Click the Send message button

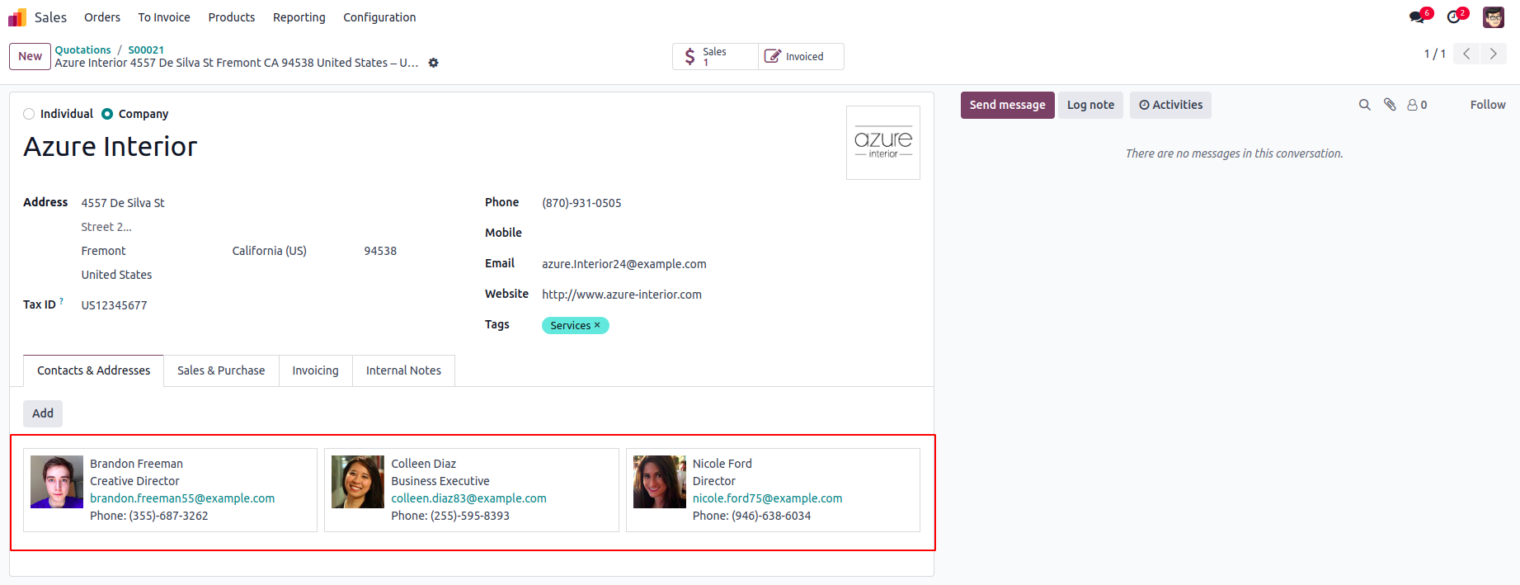coord(1008,105)
